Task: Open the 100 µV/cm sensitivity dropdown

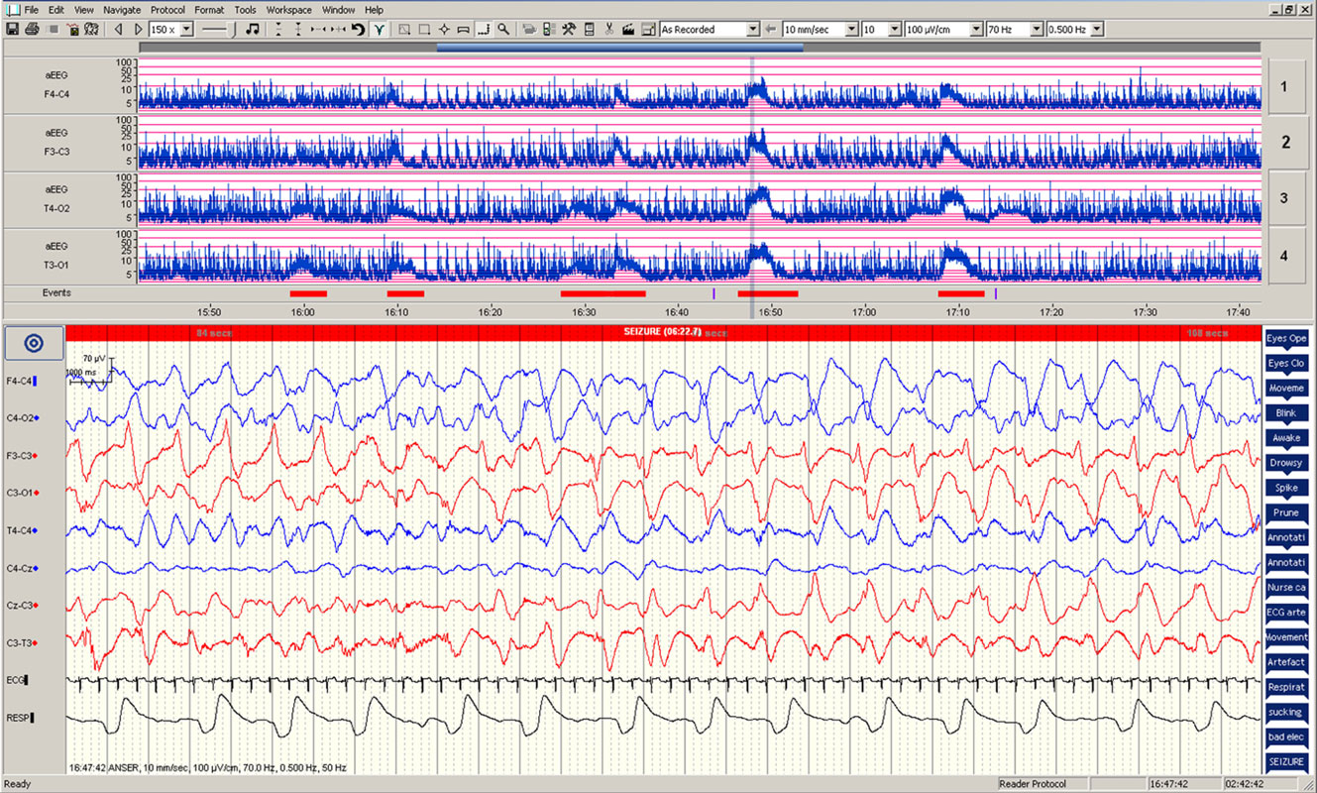Action: [977, 30]
